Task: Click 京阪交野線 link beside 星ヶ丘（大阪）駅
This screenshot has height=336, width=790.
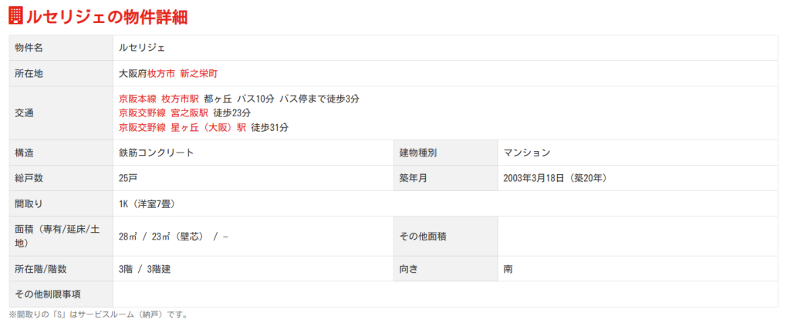Action: [142, 127]
